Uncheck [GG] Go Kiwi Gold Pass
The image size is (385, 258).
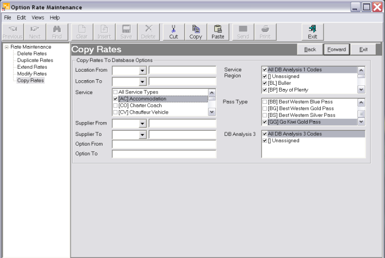click(x=265, y=122)
